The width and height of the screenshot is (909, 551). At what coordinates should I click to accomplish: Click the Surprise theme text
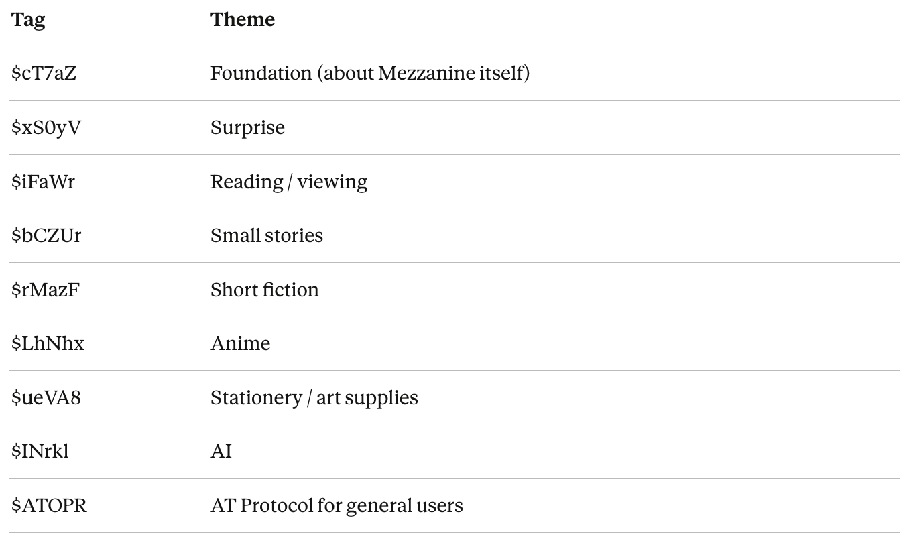[247, 127]
